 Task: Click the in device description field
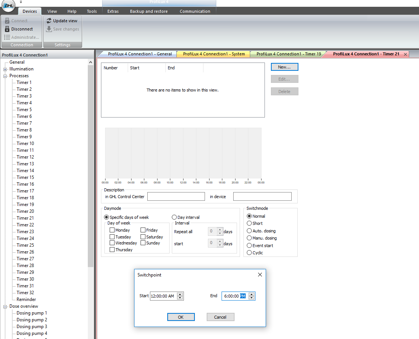(262, 197)
